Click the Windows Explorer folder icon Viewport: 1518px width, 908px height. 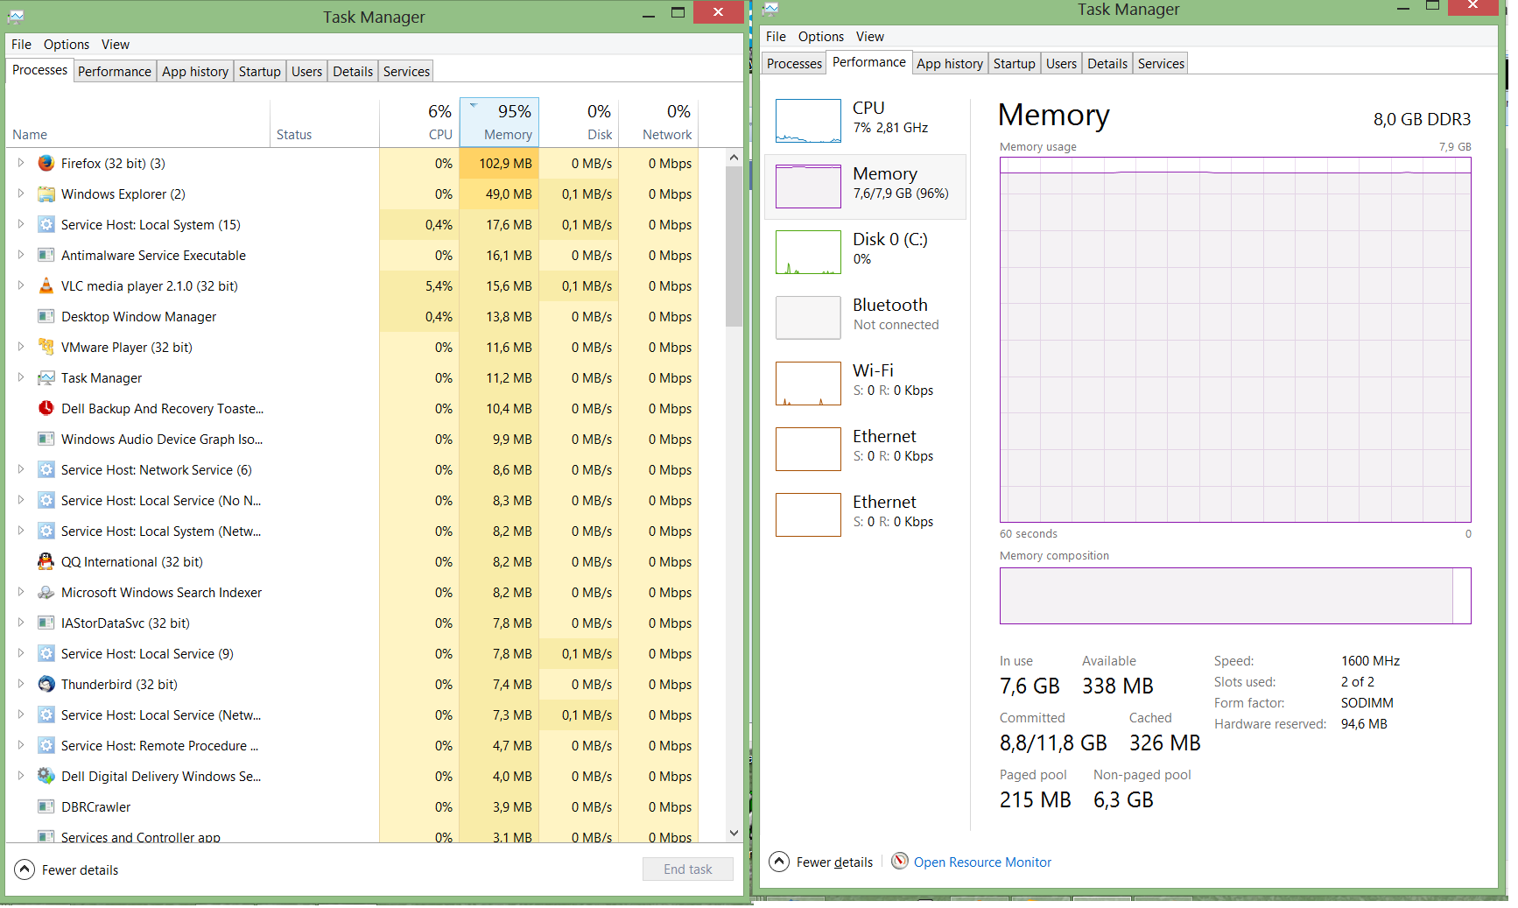coord(46,194)
